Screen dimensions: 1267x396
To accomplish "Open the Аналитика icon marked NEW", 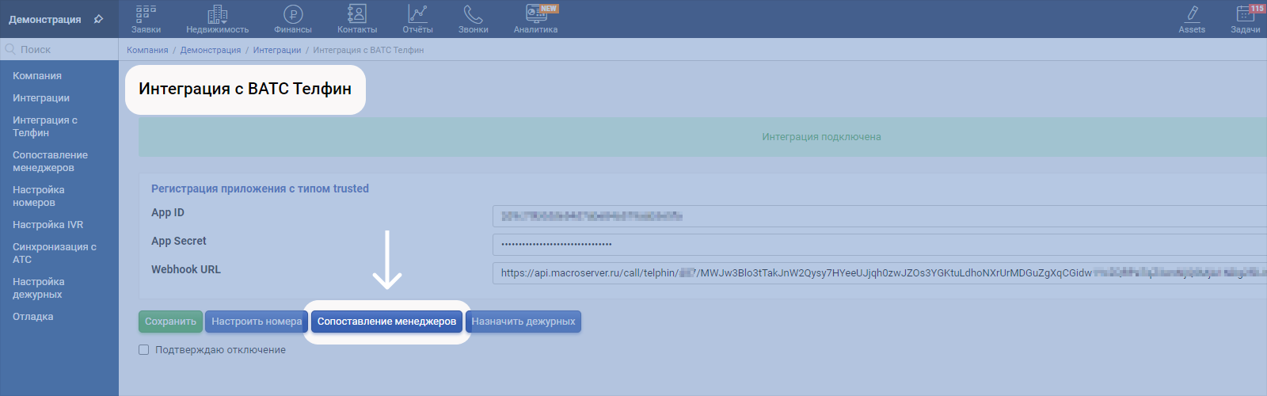I will click(x=536, y=14).
